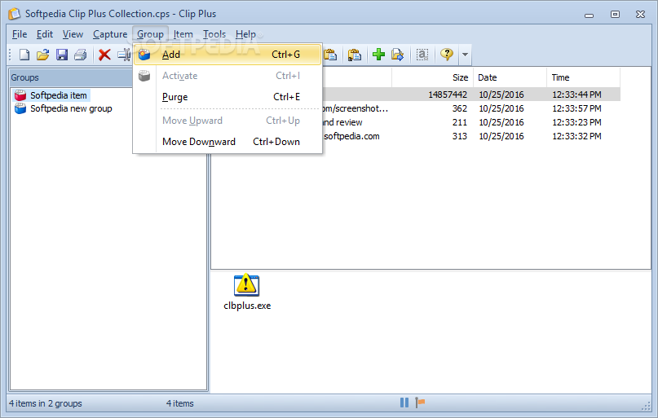Choose Add in the Group menu

[227, 55]
